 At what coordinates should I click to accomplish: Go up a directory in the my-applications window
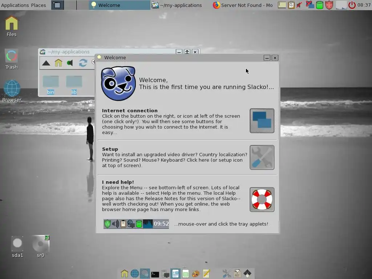(46, 63)
